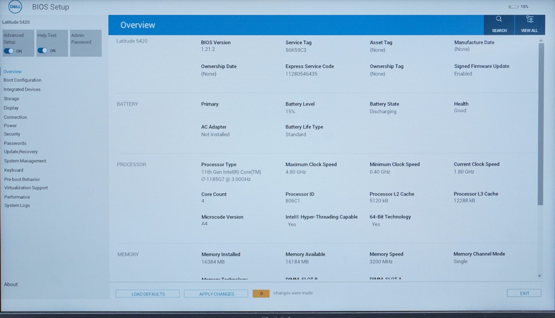Click the LOAD DEFAULTS button

click(148, 294)
